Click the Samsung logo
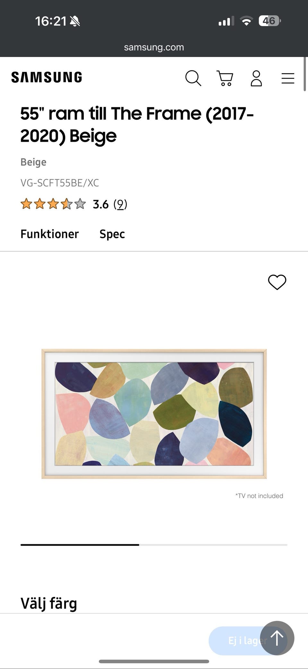This screenshot has width=308, height=669. [47, 77]
